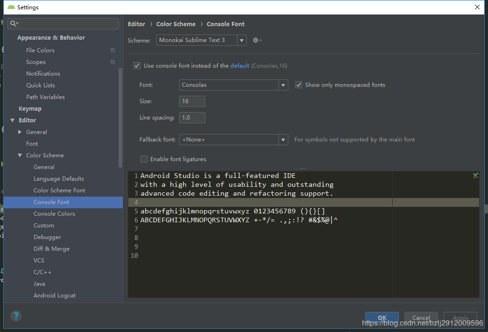The width and height of the screenshot is (488, 332).
Task: Open Diff & Merge settings
Action: [51, 249]
